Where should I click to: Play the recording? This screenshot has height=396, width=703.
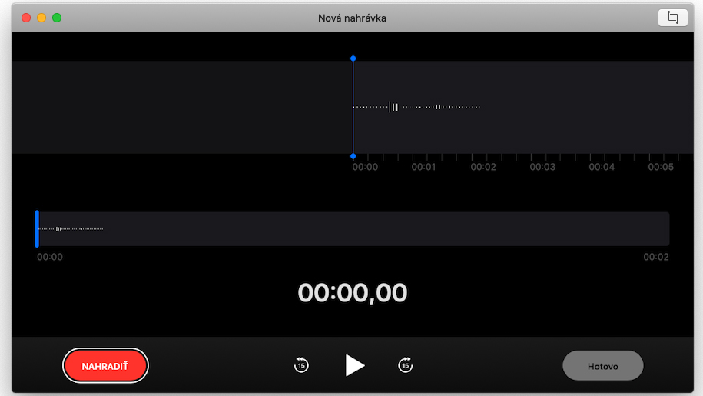354,365
